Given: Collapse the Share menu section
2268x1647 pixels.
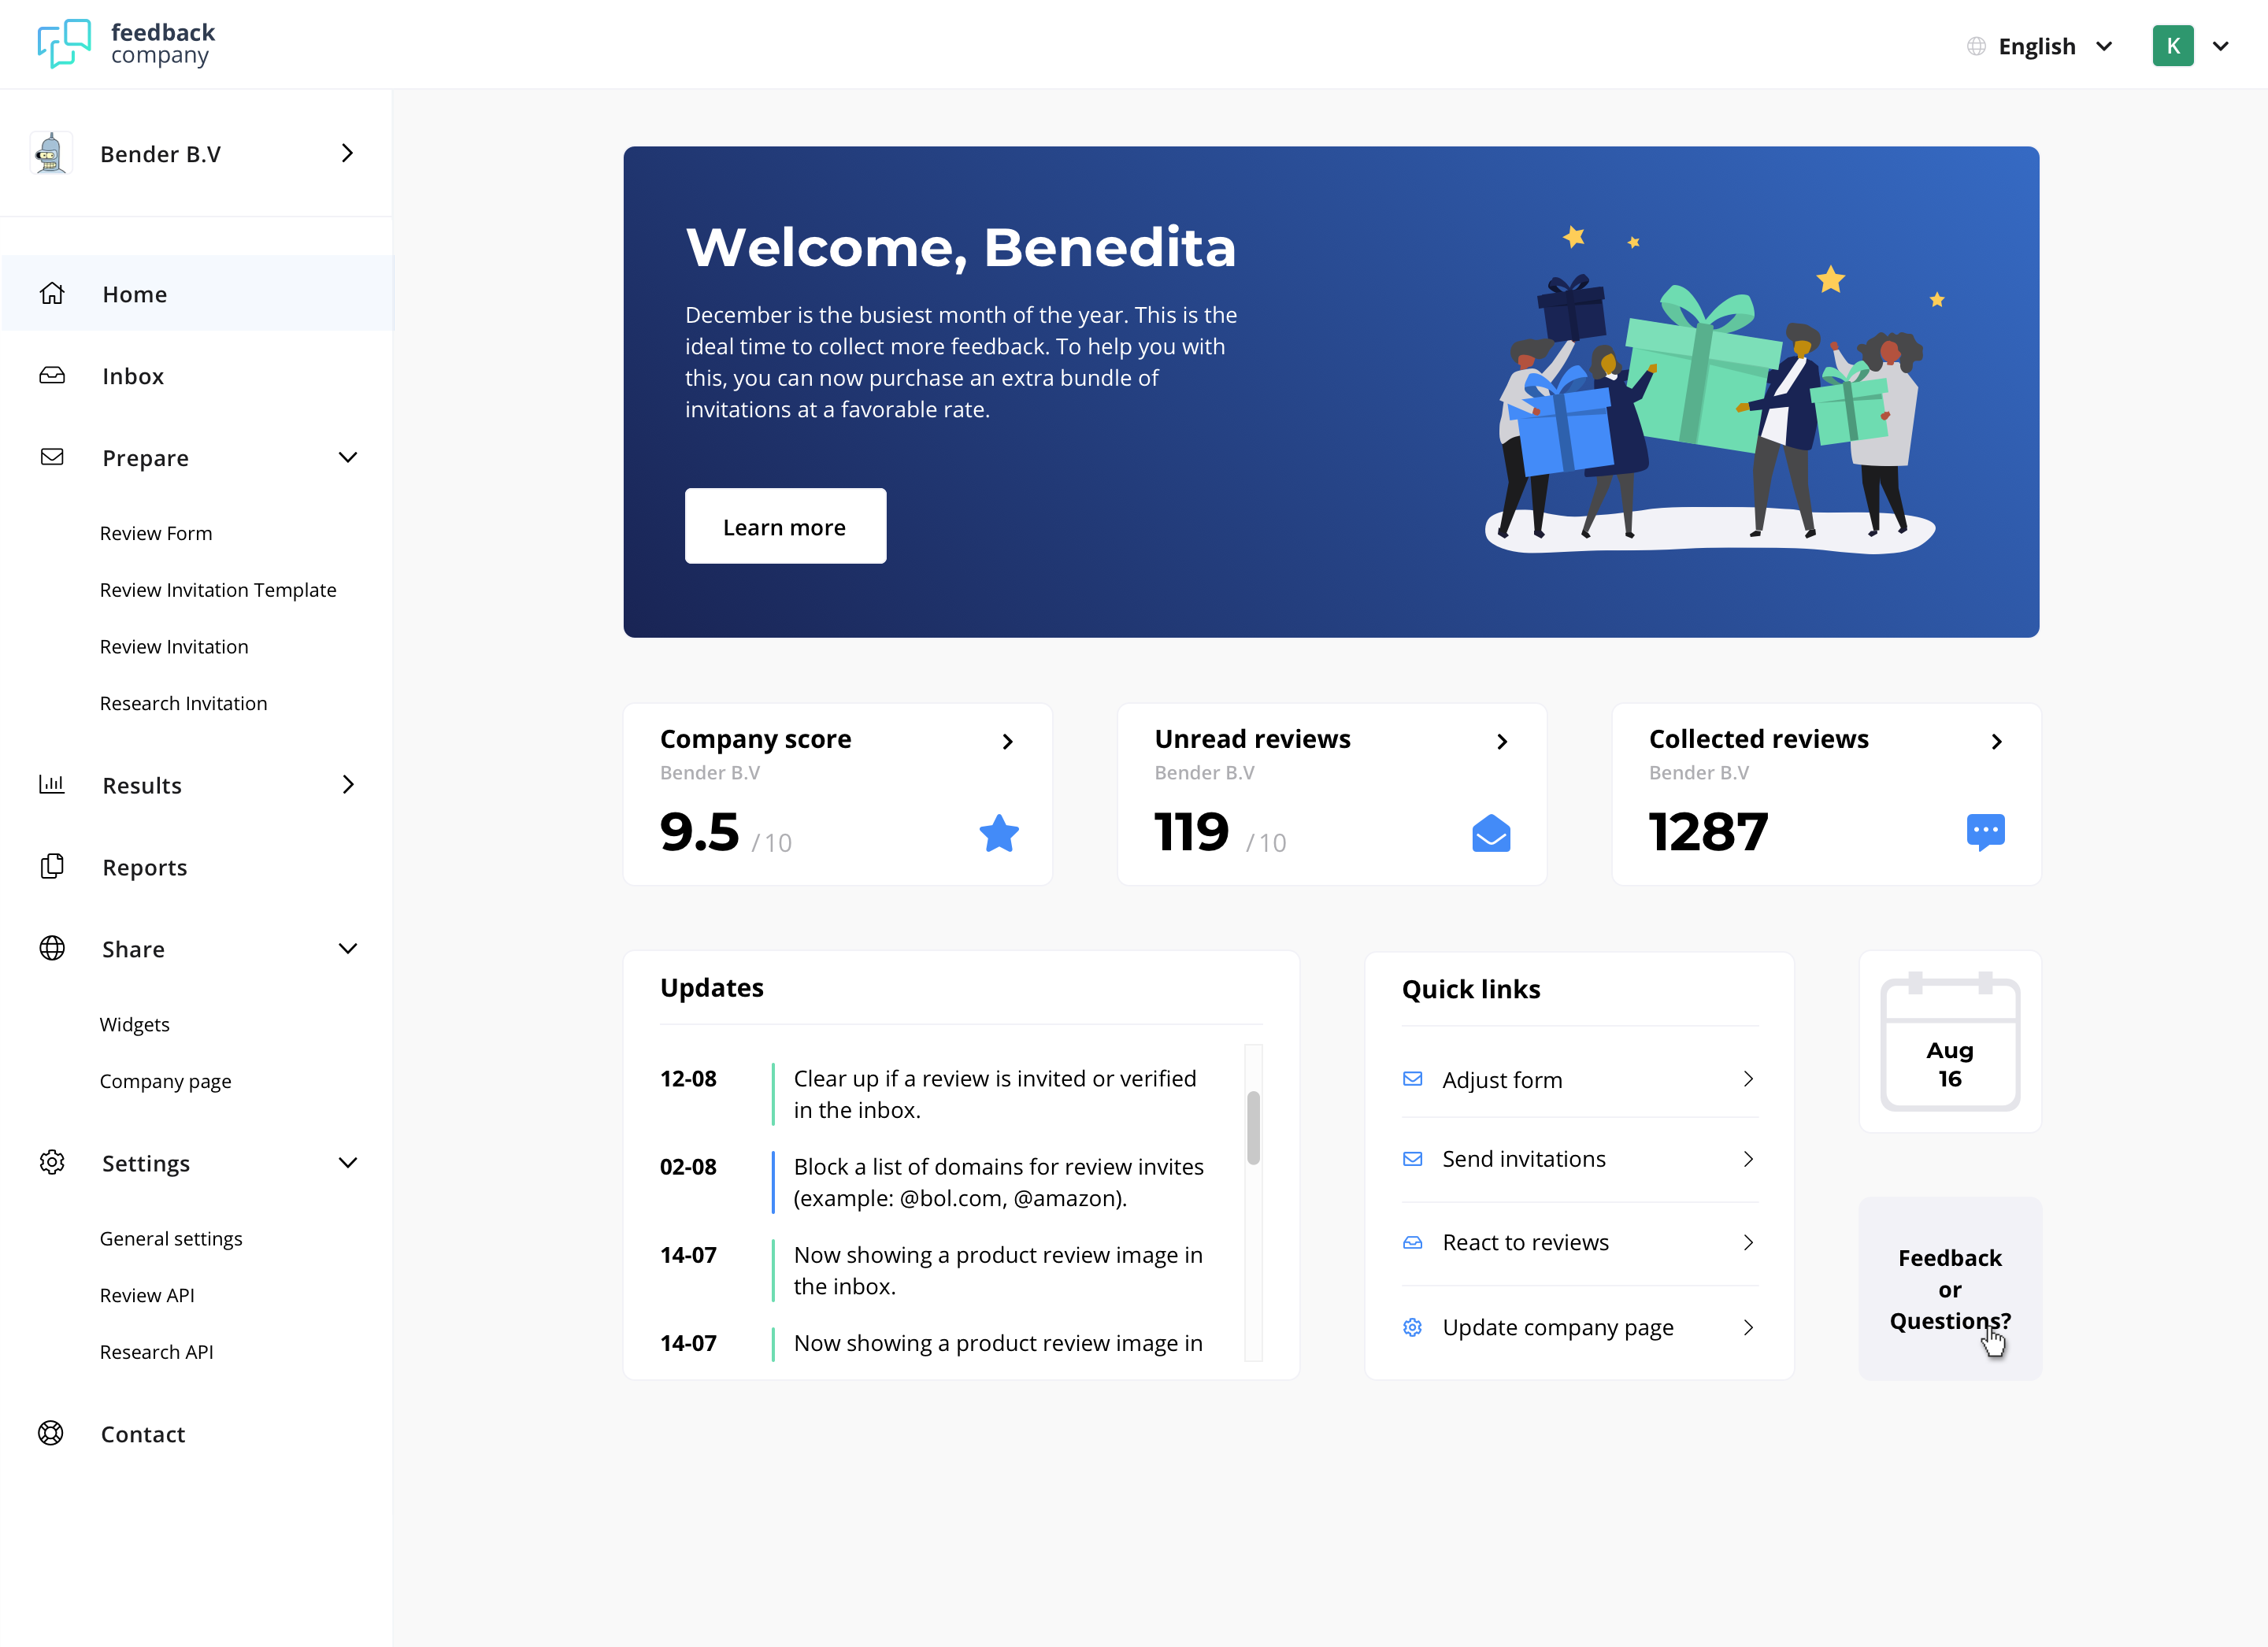Looking at the screenshot, I should [347, 949].
